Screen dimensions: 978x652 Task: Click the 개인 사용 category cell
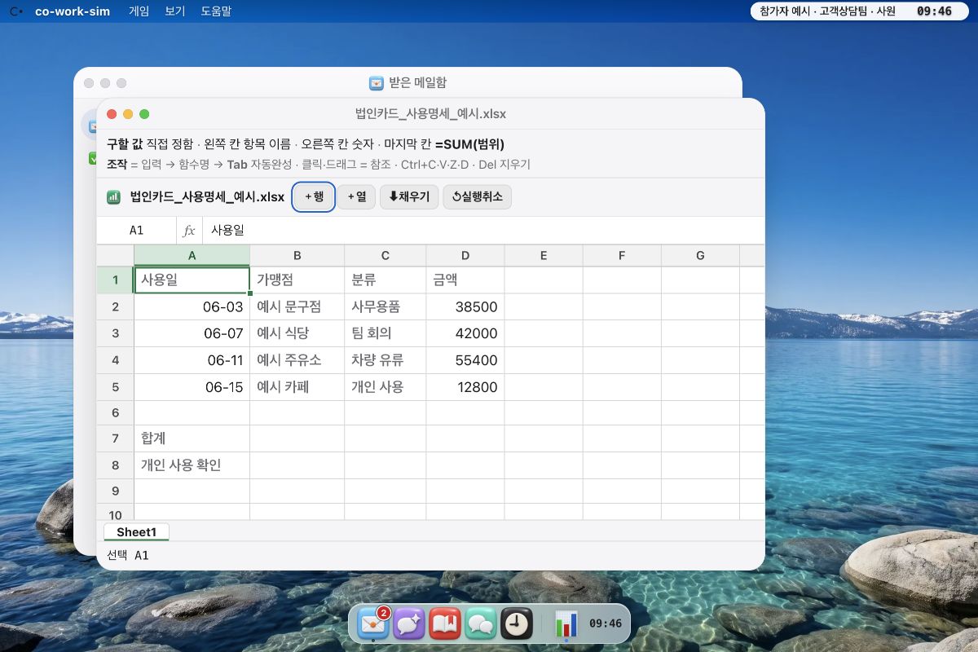(x=385, y=387)
